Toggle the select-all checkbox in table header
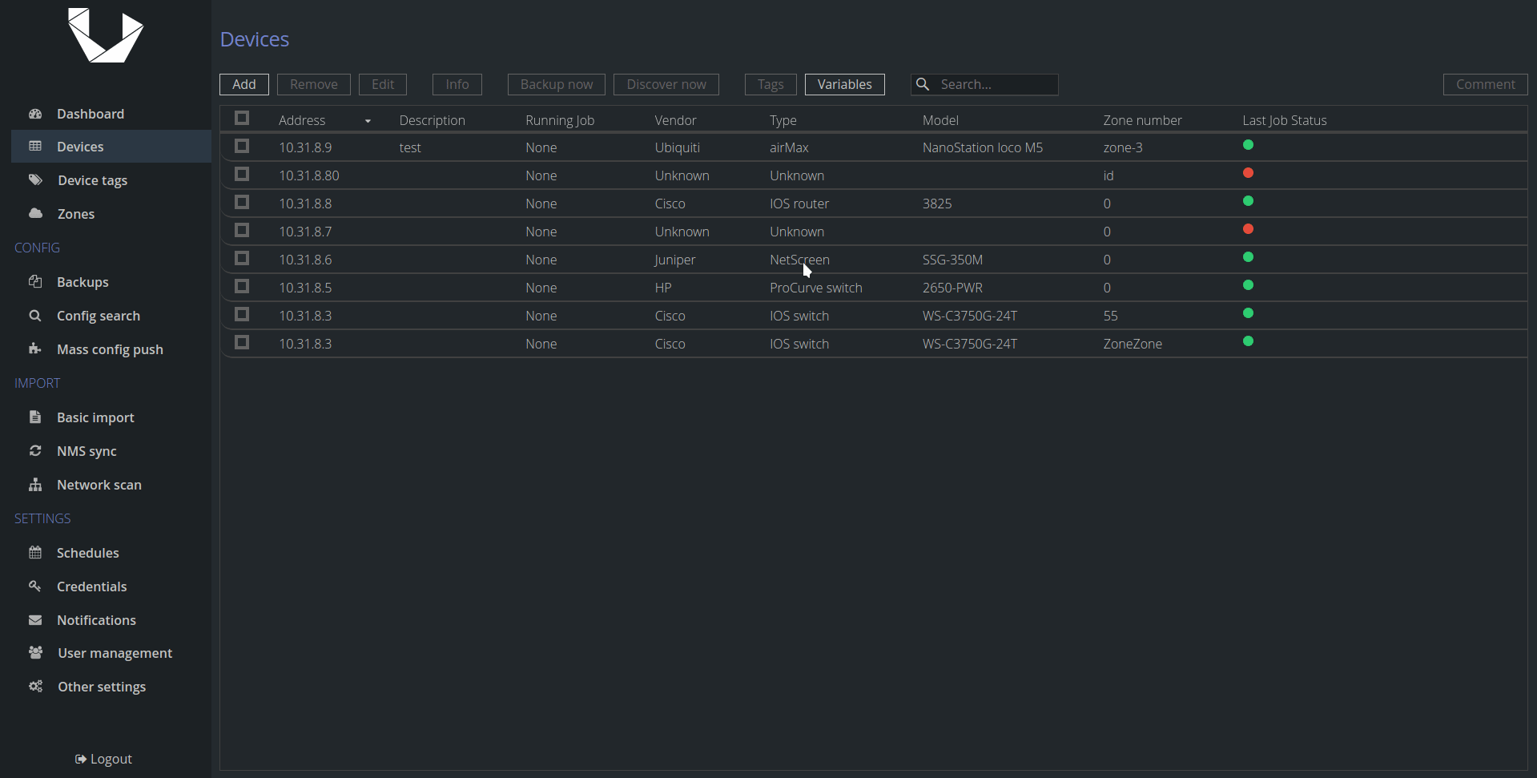This screenshot has height=778, width=1537. point(242,119)
